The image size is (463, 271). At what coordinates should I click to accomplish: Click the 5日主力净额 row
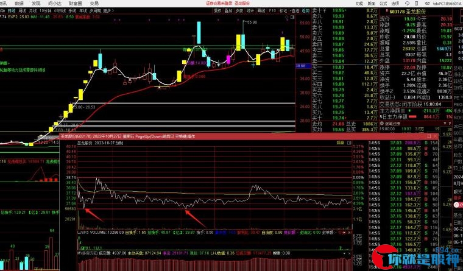click(415, 117)
